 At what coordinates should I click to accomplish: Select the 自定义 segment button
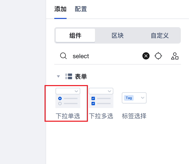tap(160, 35)
